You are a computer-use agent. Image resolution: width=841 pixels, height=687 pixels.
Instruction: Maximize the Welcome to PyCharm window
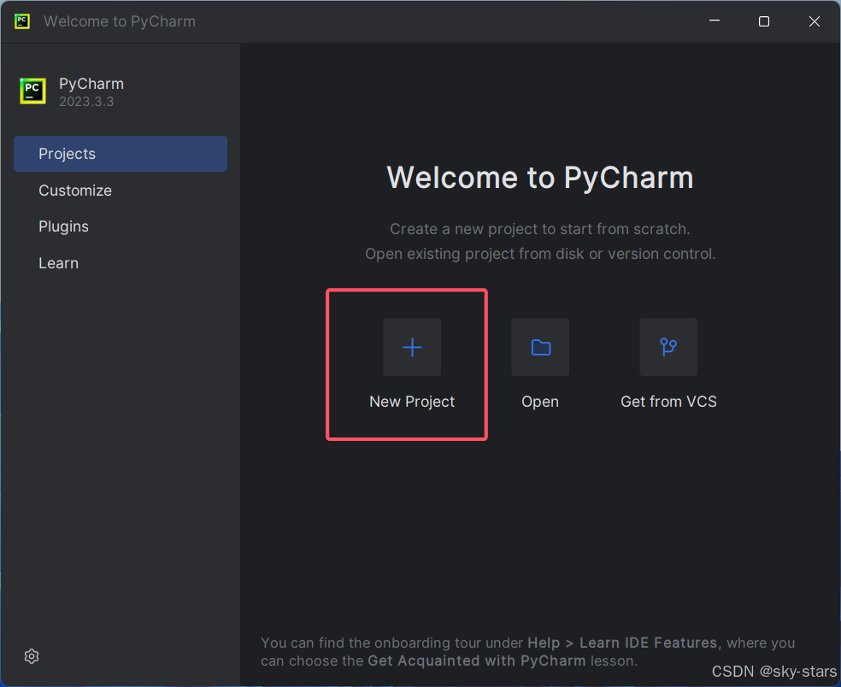(x=764, y=21)
